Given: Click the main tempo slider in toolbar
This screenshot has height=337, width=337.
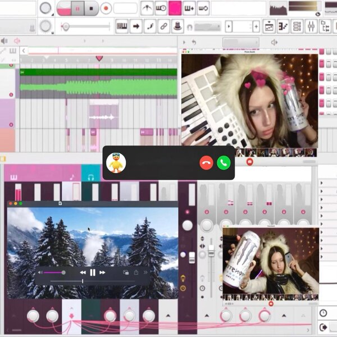Looking at the screenshot, I should click(x=84, y=26).
